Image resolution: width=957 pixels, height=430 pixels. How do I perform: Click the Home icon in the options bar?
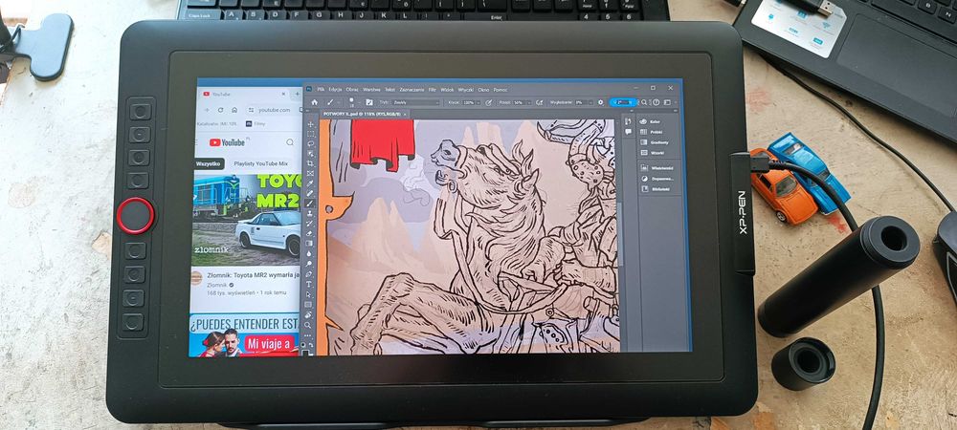314,102
